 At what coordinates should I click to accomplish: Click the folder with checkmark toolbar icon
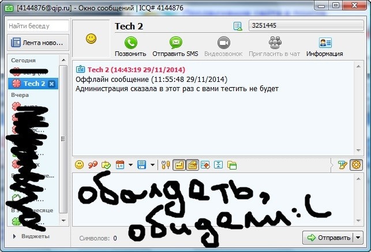pyautogui.click(x=106, y=165)
